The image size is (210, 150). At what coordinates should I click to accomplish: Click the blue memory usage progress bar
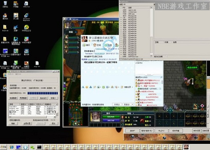(43, 93)
